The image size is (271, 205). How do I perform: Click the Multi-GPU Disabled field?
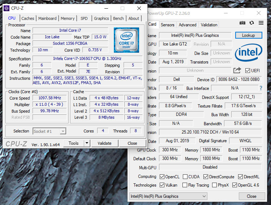210,167
